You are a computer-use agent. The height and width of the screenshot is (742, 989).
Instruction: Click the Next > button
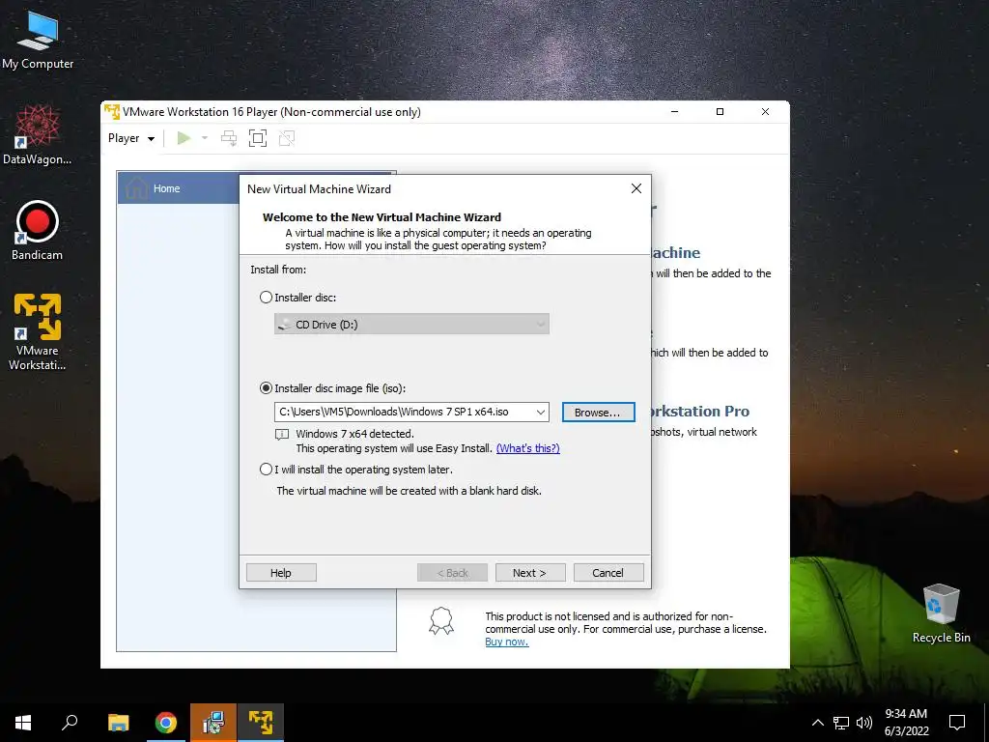coord(530,572)
